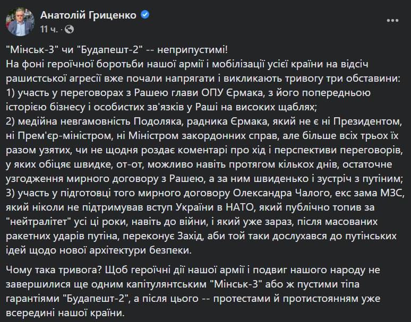This screenshot has height=322, width=411.
Task: Click the headline ending in "неприпустимі!"
Action: [119, 51]
